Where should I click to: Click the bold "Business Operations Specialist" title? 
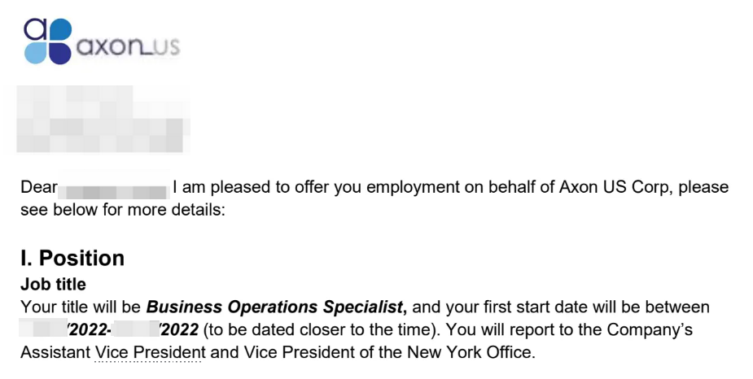click(276, 307)
